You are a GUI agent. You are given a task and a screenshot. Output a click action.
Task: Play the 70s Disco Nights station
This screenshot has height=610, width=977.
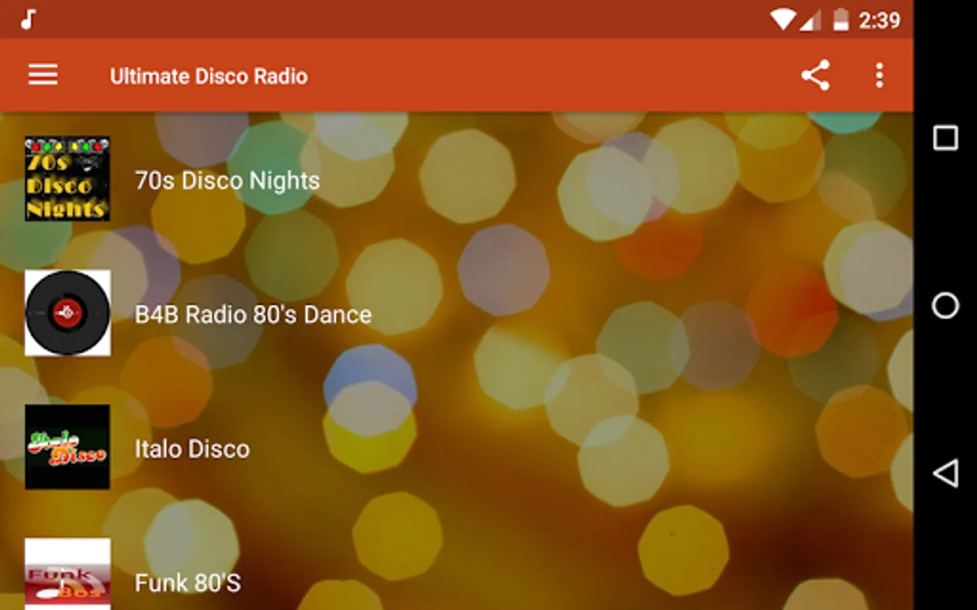[x=227, y=180]
